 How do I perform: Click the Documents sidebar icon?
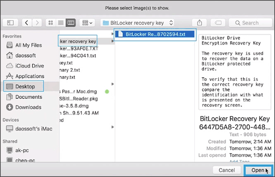(10, 97)
